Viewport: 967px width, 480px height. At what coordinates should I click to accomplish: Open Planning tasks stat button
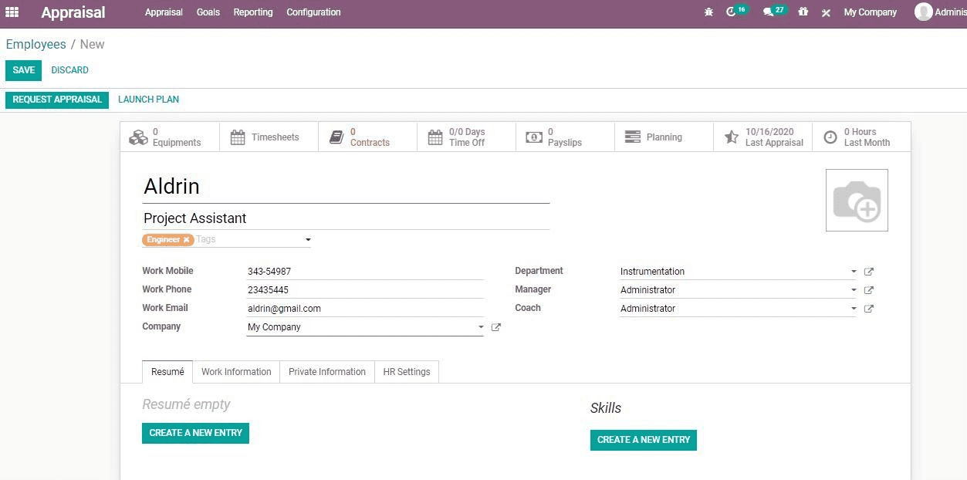pyautogui.click(x=664, y=137)
